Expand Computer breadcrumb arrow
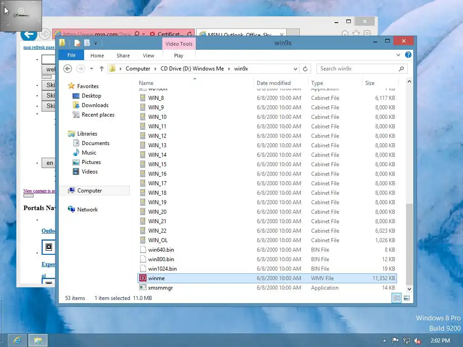The width and height of the screenshot is (463, 347). pyautogui.click(x=156, y=69)
